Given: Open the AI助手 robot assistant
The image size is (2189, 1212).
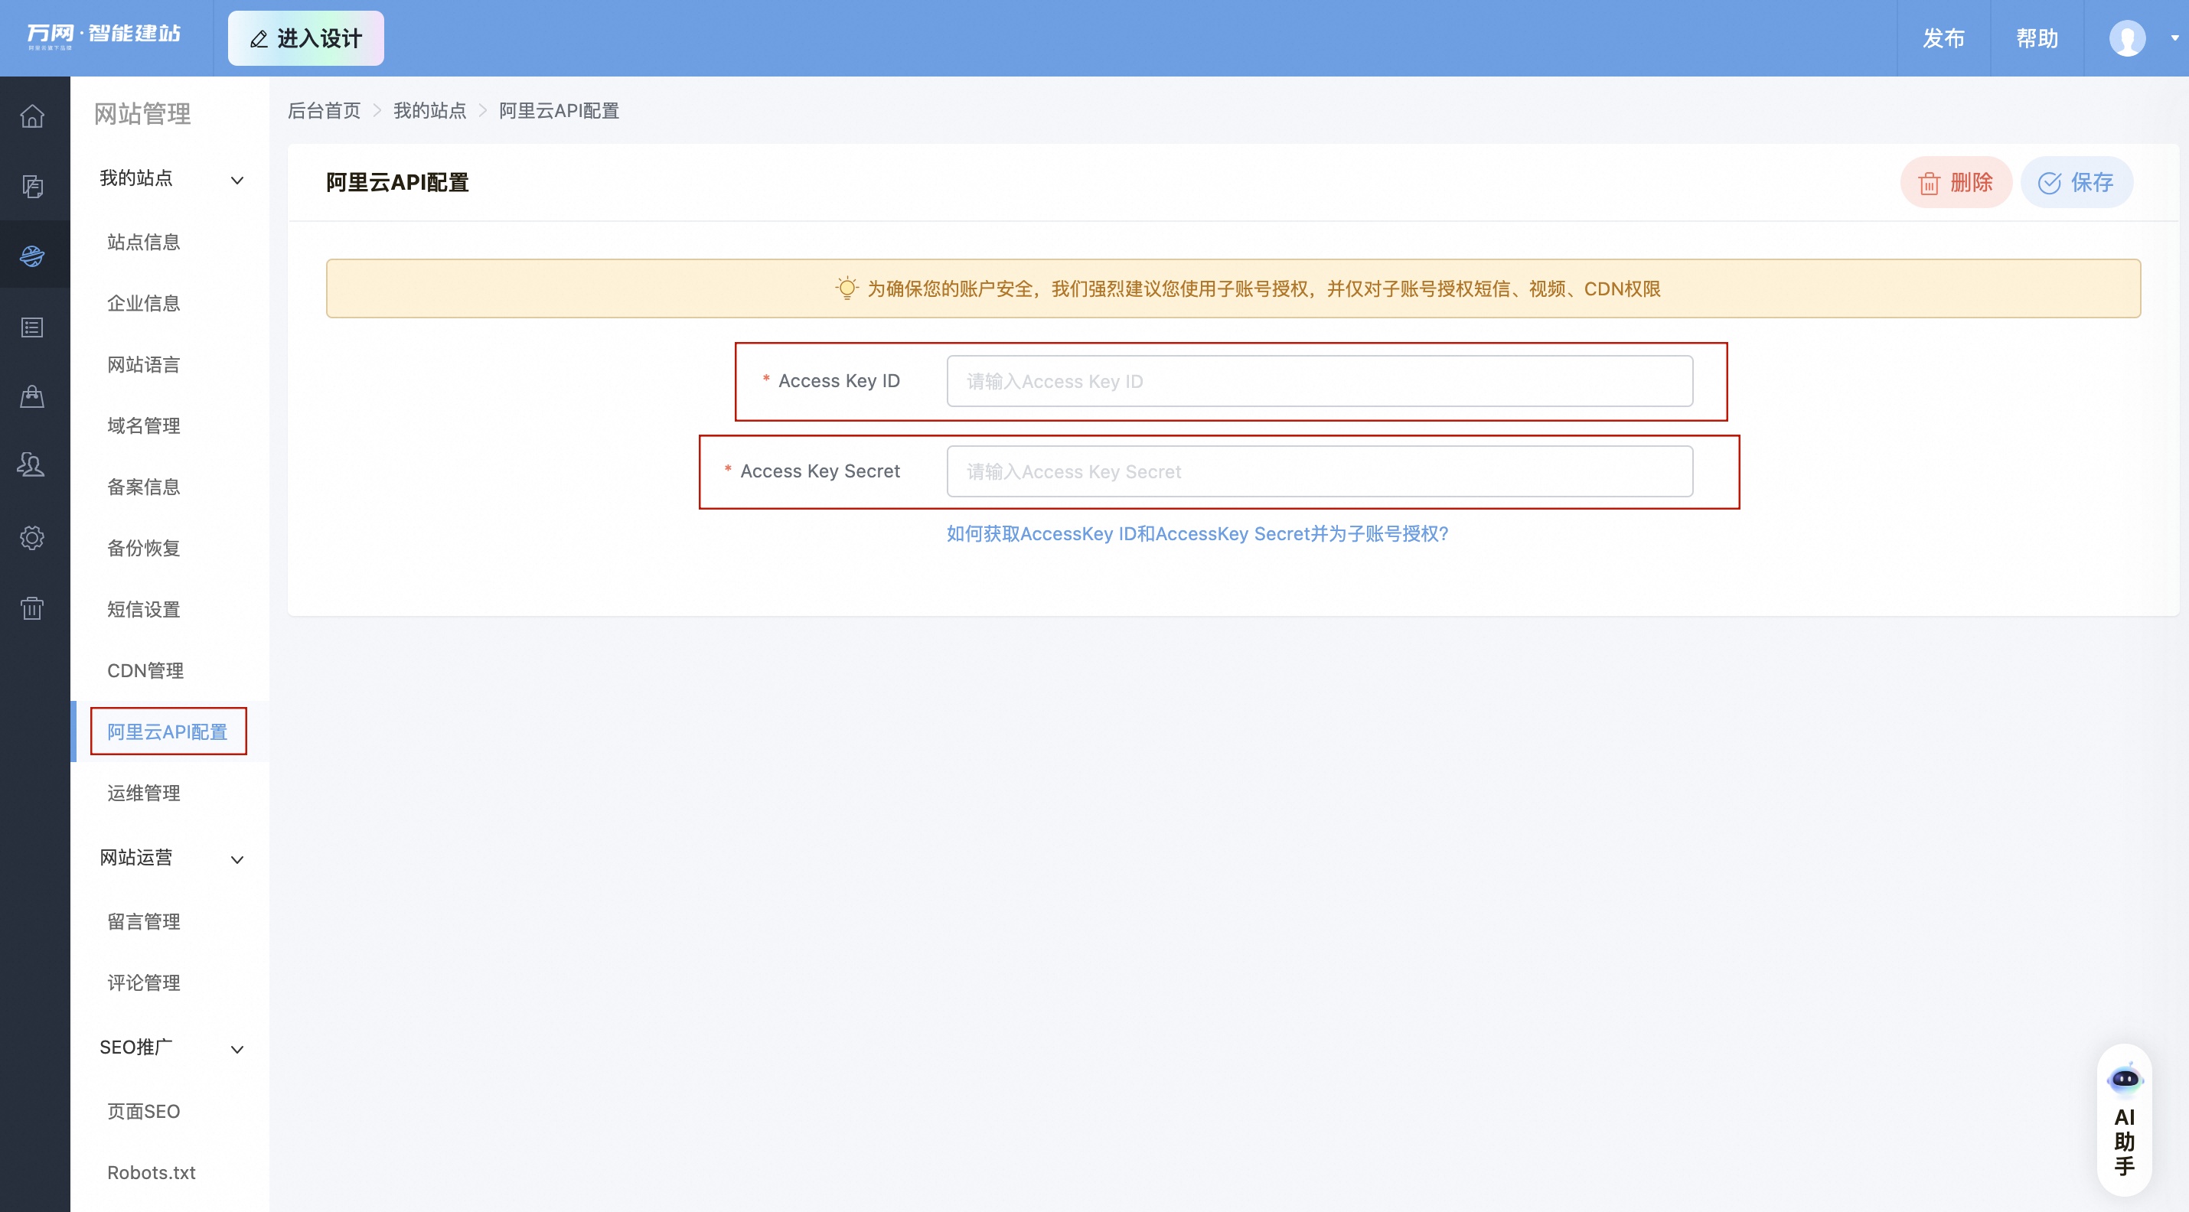Looking at the screenshot, I should tap(2125, 1119).
